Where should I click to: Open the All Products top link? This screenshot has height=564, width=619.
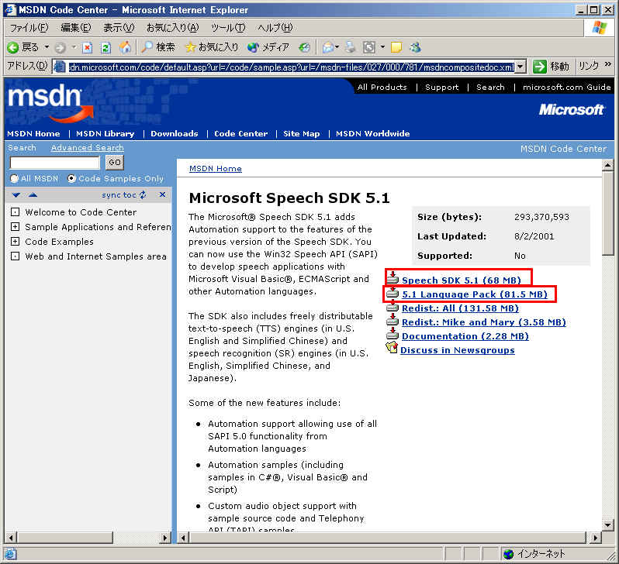tap(382, 88)
